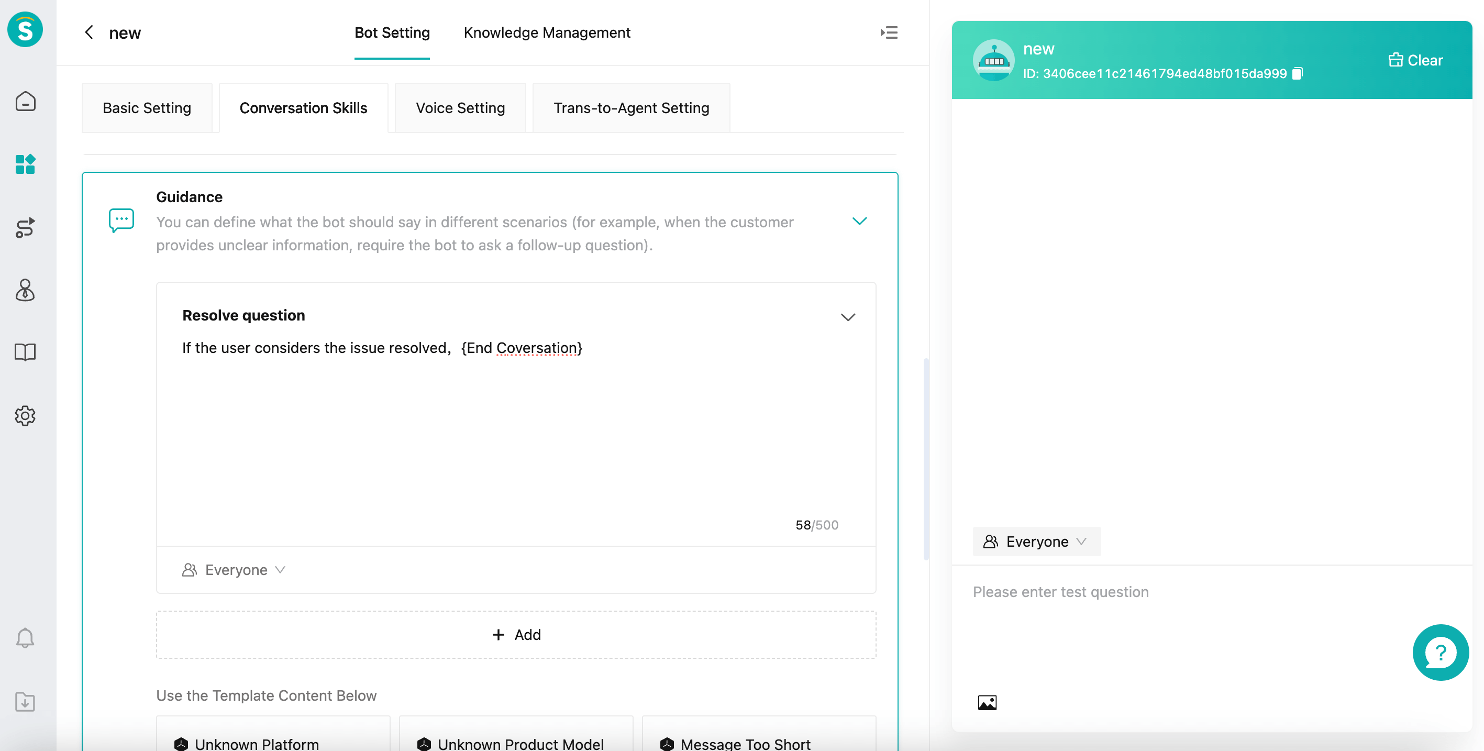Open the Basic Setting tab
1484x751 pixels.
(147, 108)
